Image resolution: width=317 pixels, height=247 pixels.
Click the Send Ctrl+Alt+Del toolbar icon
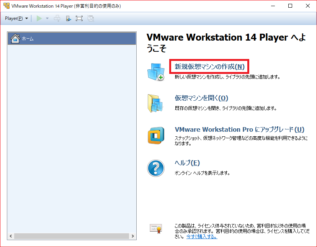[x=57, y=18]
